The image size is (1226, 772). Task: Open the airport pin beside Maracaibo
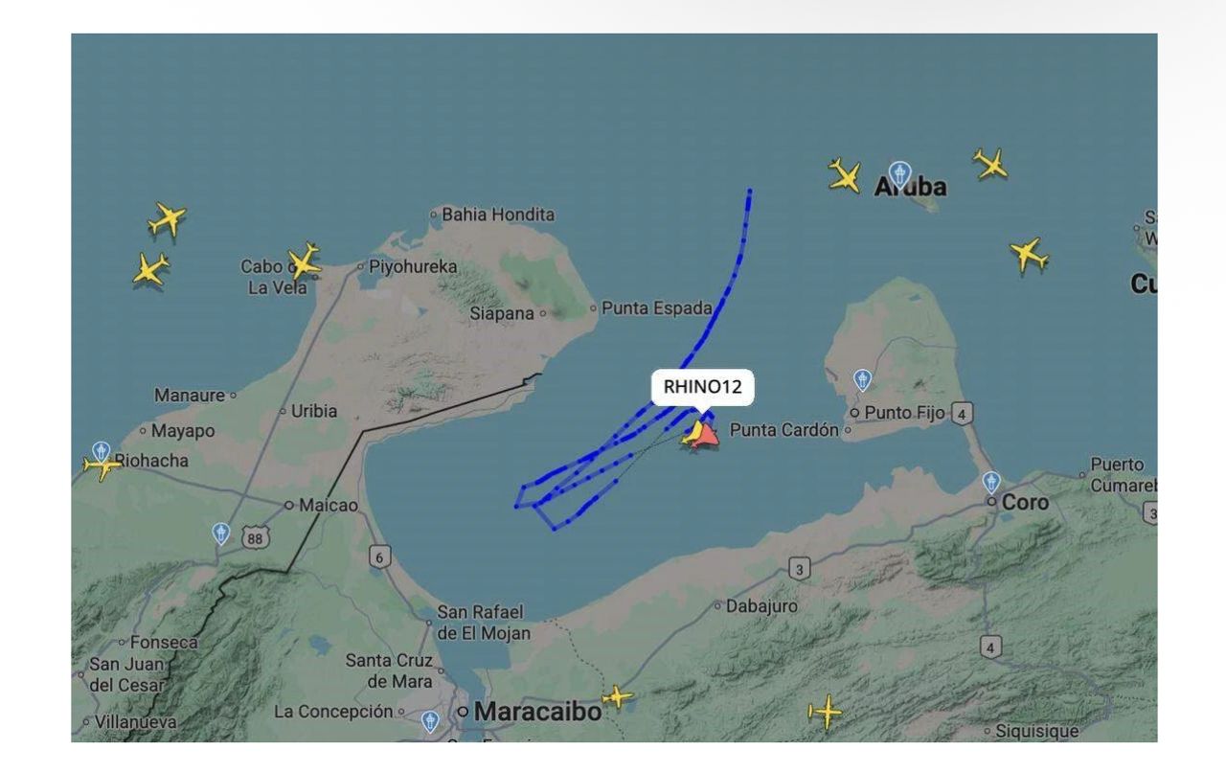point(430,721)
